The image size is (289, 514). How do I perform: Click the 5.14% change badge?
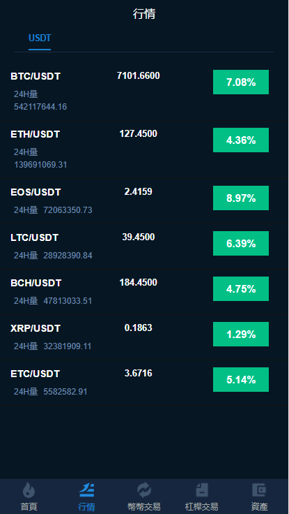pos(241,380)
